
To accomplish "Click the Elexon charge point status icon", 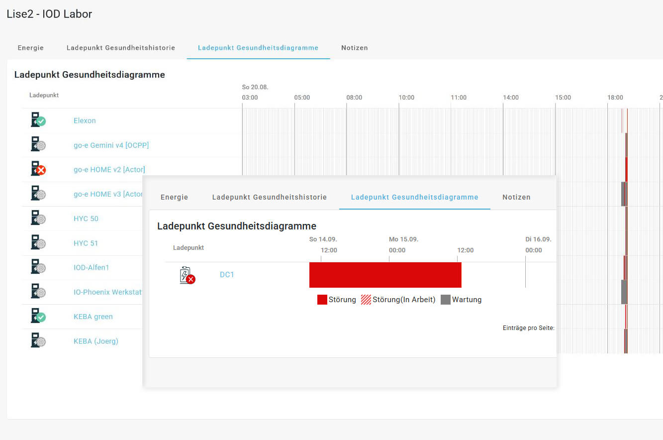I will (x=38, y=120).
